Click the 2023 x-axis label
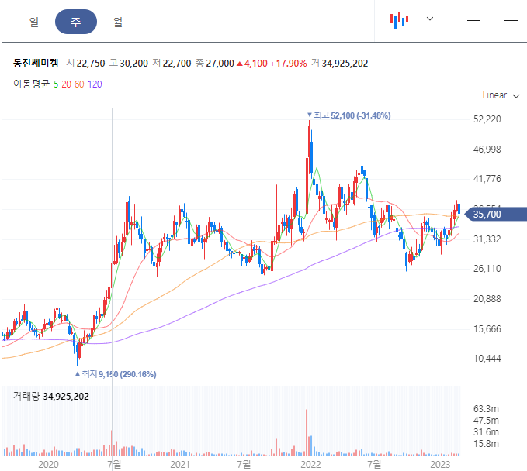Viewport: 527px width, 471px height. tap(440, 465)
